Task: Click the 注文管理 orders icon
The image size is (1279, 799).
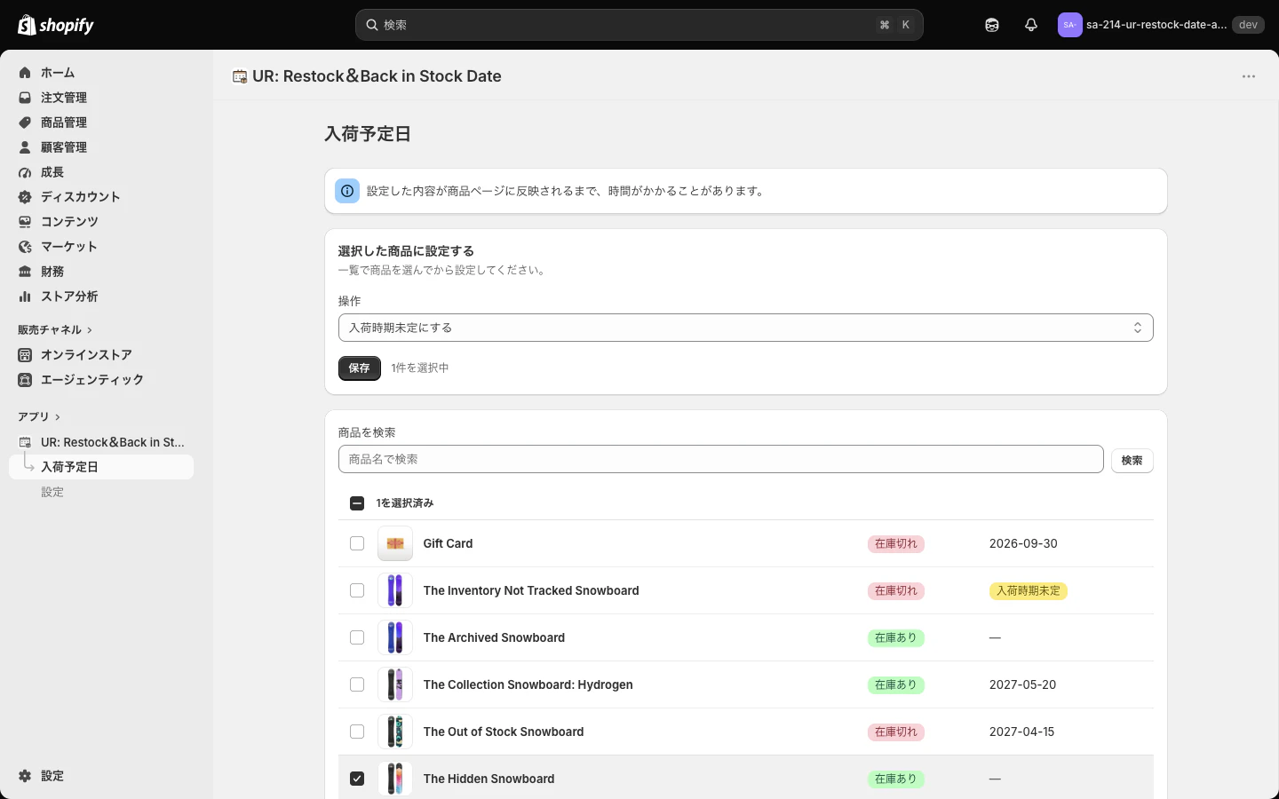Action: [x=25, y=98]
